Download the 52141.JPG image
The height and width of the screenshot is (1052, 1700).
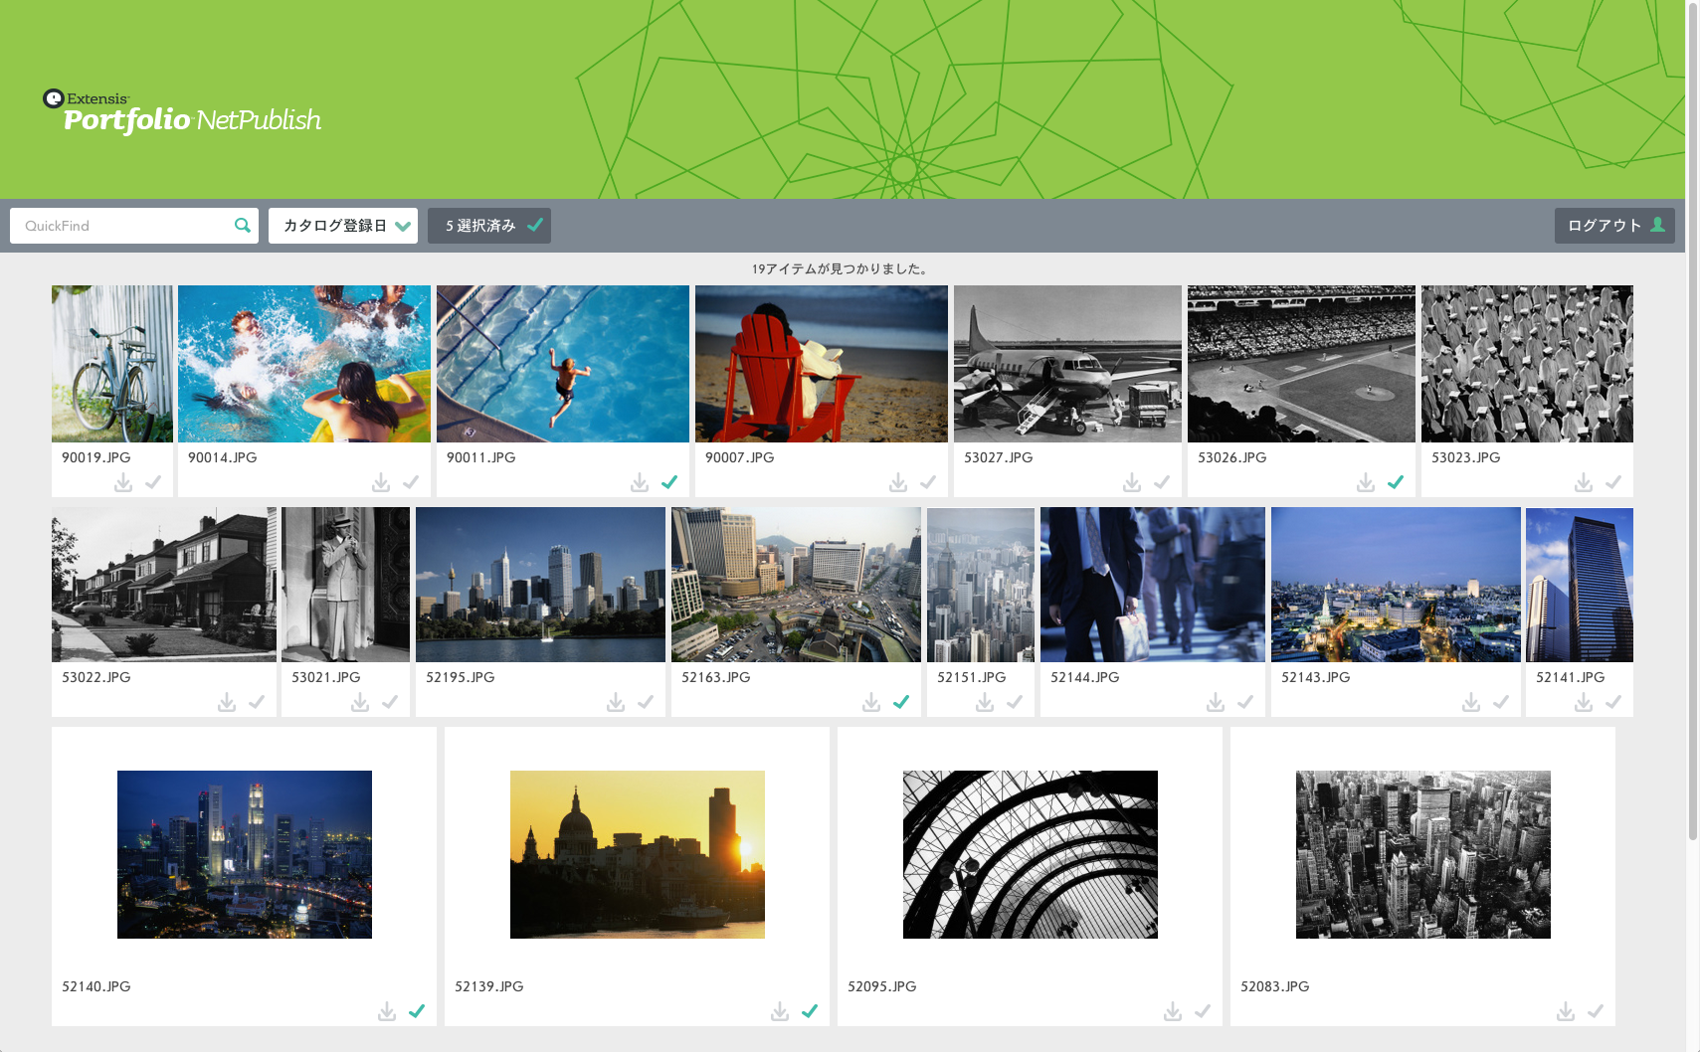click(x=1584, y=702)
